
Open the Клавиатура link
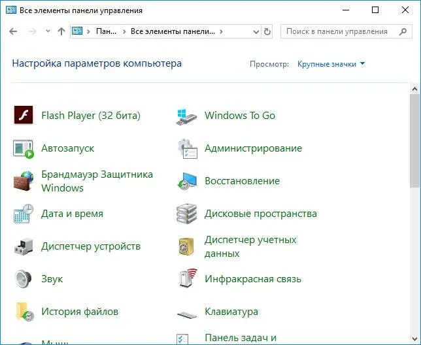pyautogui.click(x=231, y=312)
